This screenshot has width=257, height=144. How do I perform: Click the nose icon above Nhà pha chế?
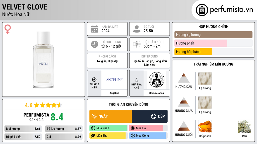136,79
